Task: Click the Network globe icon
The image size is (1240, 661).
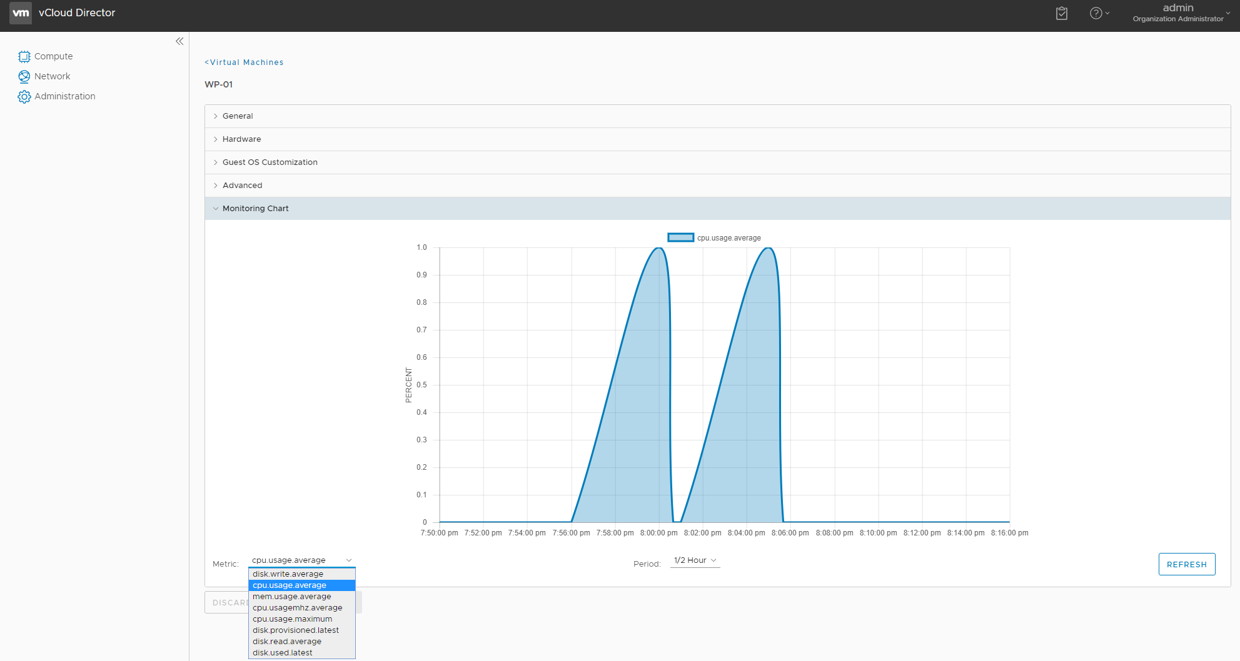Action: click(24, 77)
